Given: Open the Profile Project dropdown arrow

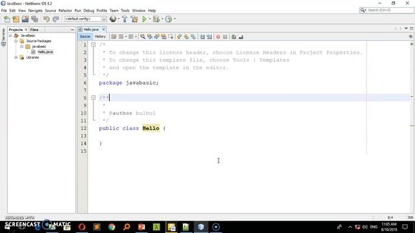Looking at the screenshot, I should tap(174, 19).
